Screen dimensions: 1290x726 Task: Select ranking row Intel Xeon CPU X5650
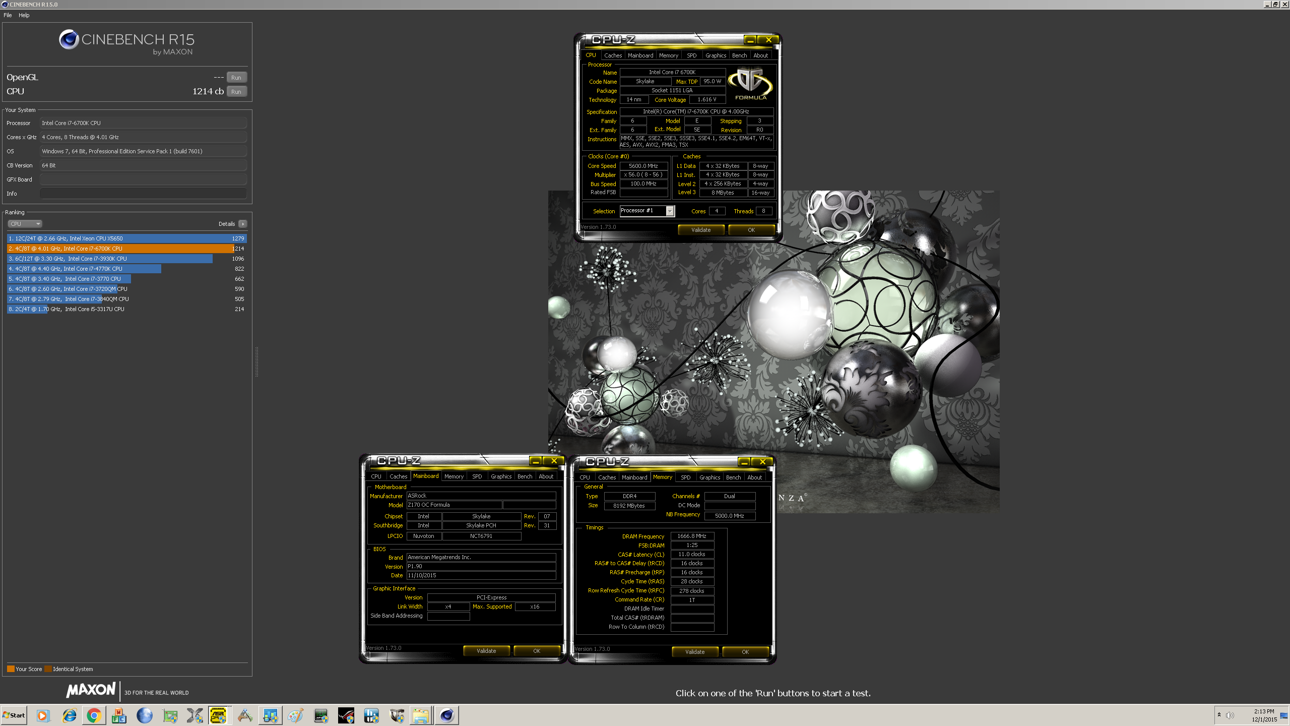pos(126,238)
